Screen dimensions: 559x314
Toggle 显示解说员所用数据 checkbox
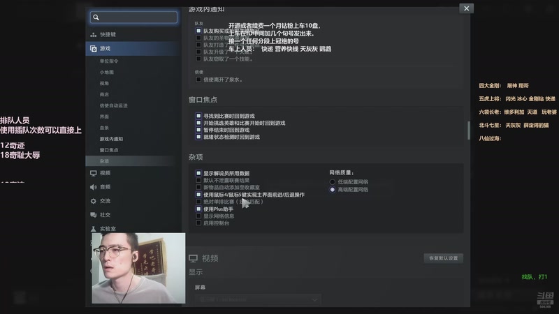click(198, 173)
